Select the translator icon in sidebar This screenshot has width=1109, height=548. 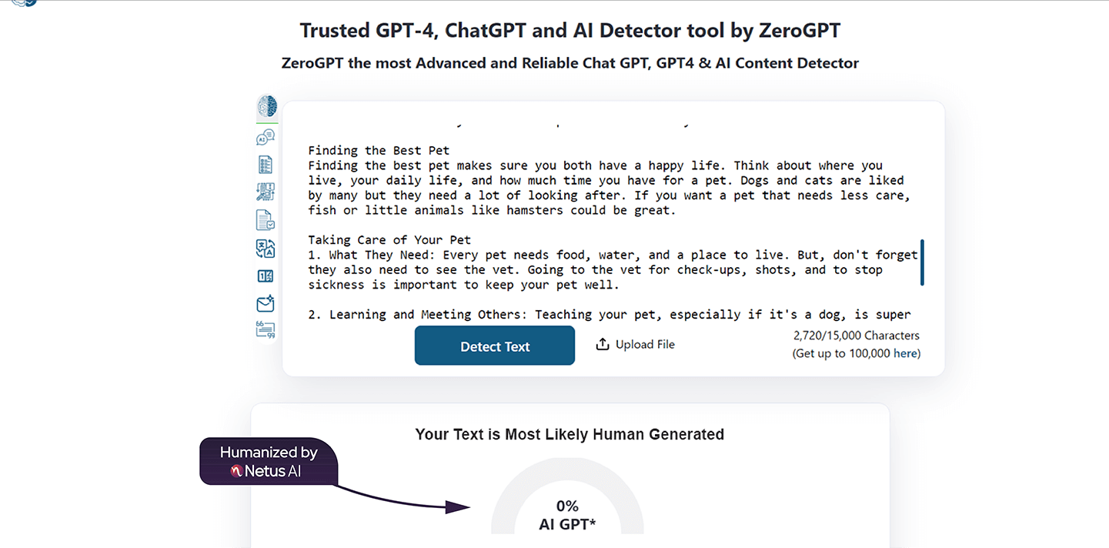pos(266,249)
